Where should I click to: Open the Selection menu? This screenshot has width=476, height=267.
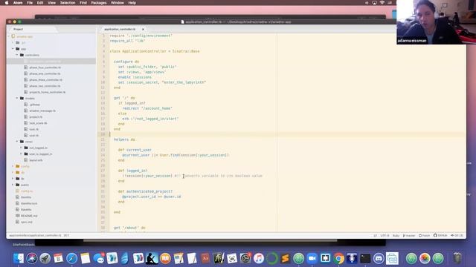click(x=68, y=3)
